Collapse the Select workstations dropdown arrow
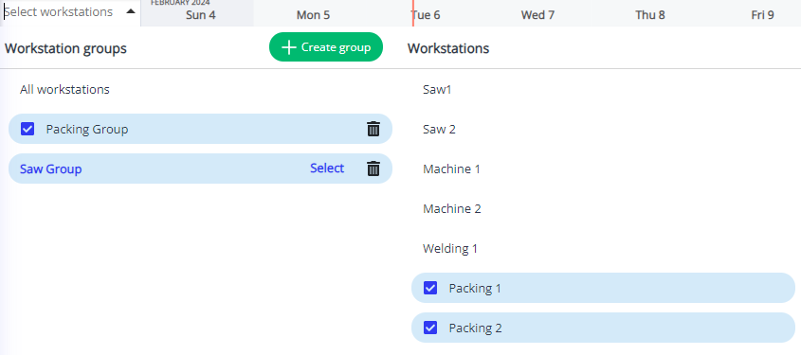The height and width of the screenshot is (355, 801). click(131, 11)
